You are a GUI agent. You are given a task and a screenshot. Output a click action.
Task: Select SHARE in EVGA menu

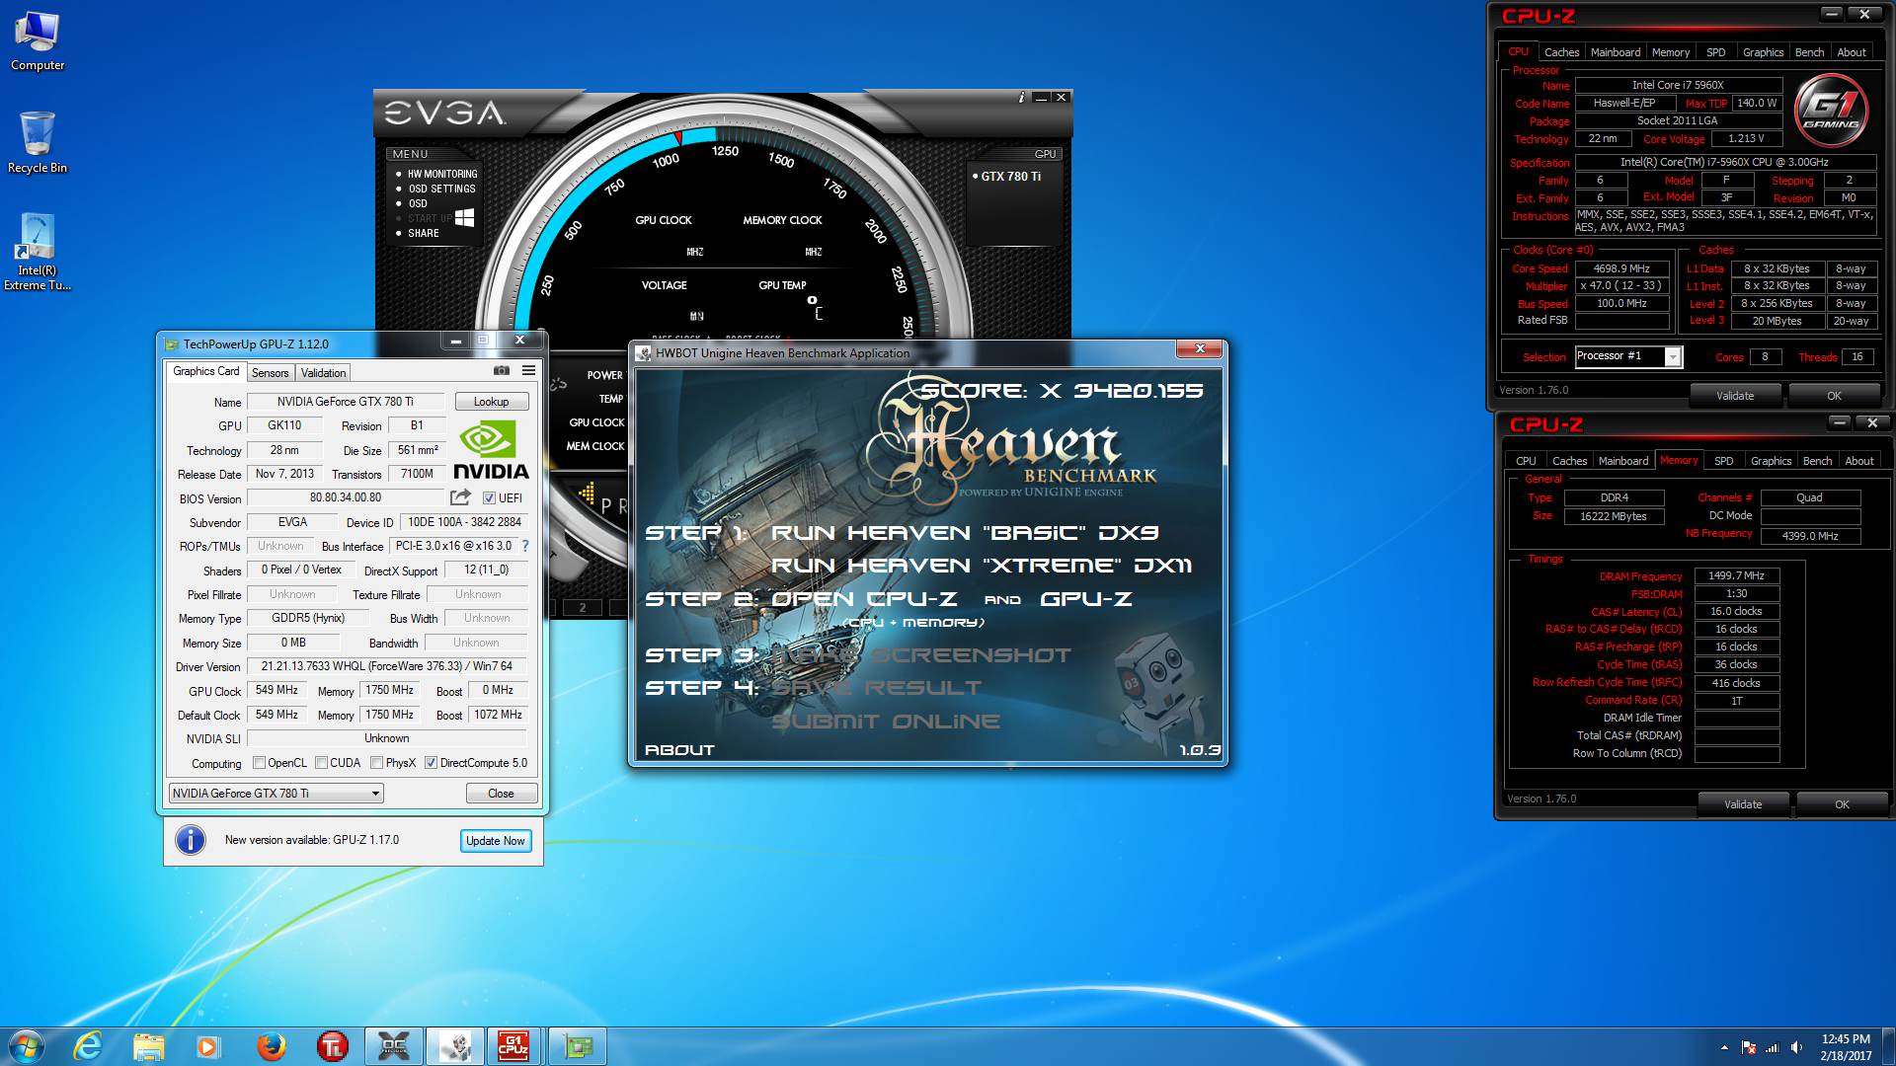pos(424,233)
